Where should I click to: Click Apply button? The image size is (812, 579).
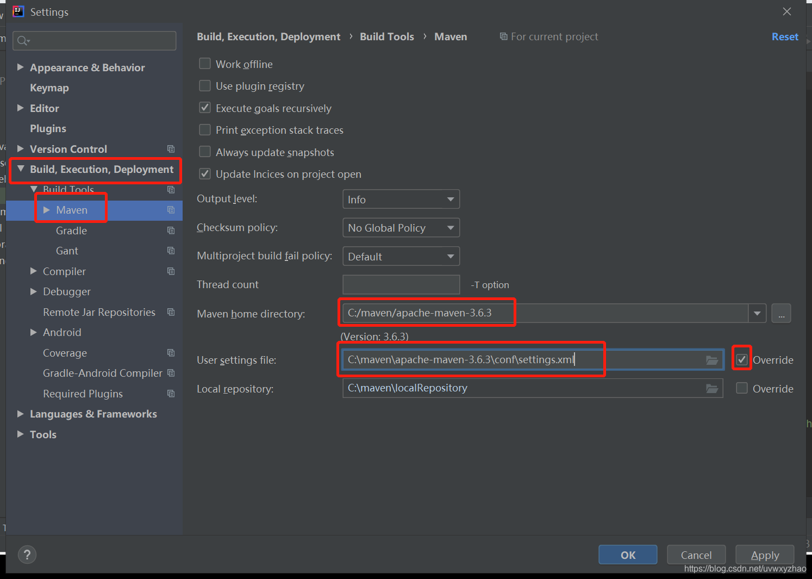click(x=765, y=555)
